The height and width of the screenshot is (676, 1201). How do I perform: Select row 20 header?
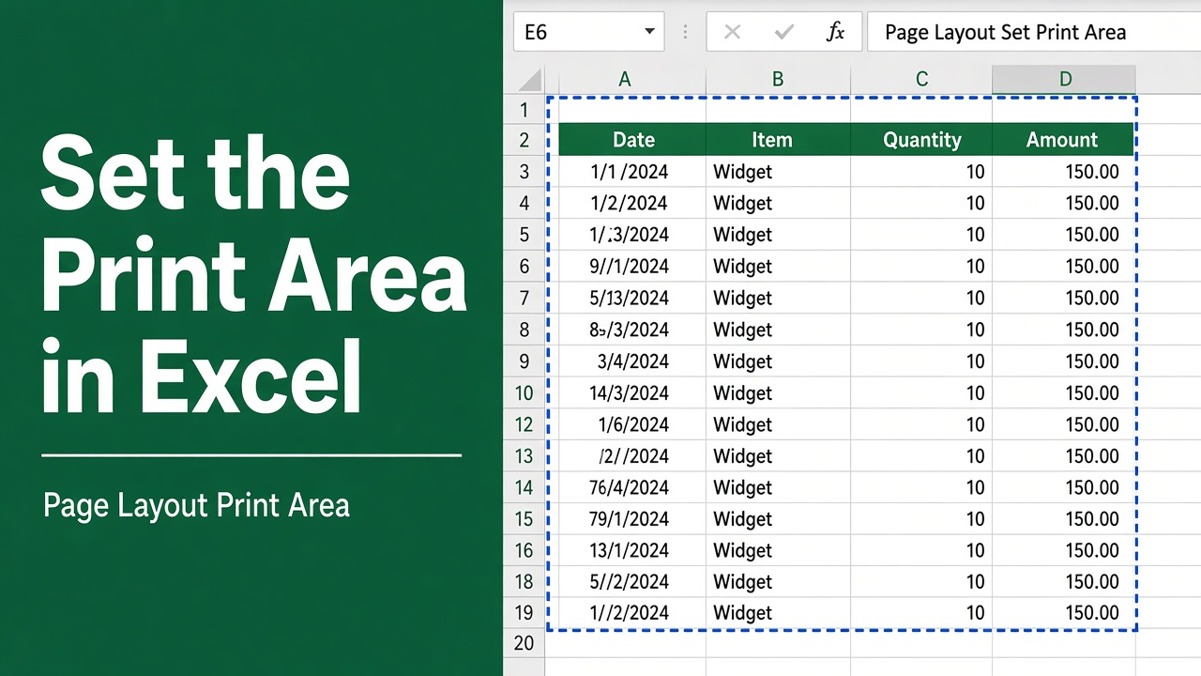[x=524, y=643]
